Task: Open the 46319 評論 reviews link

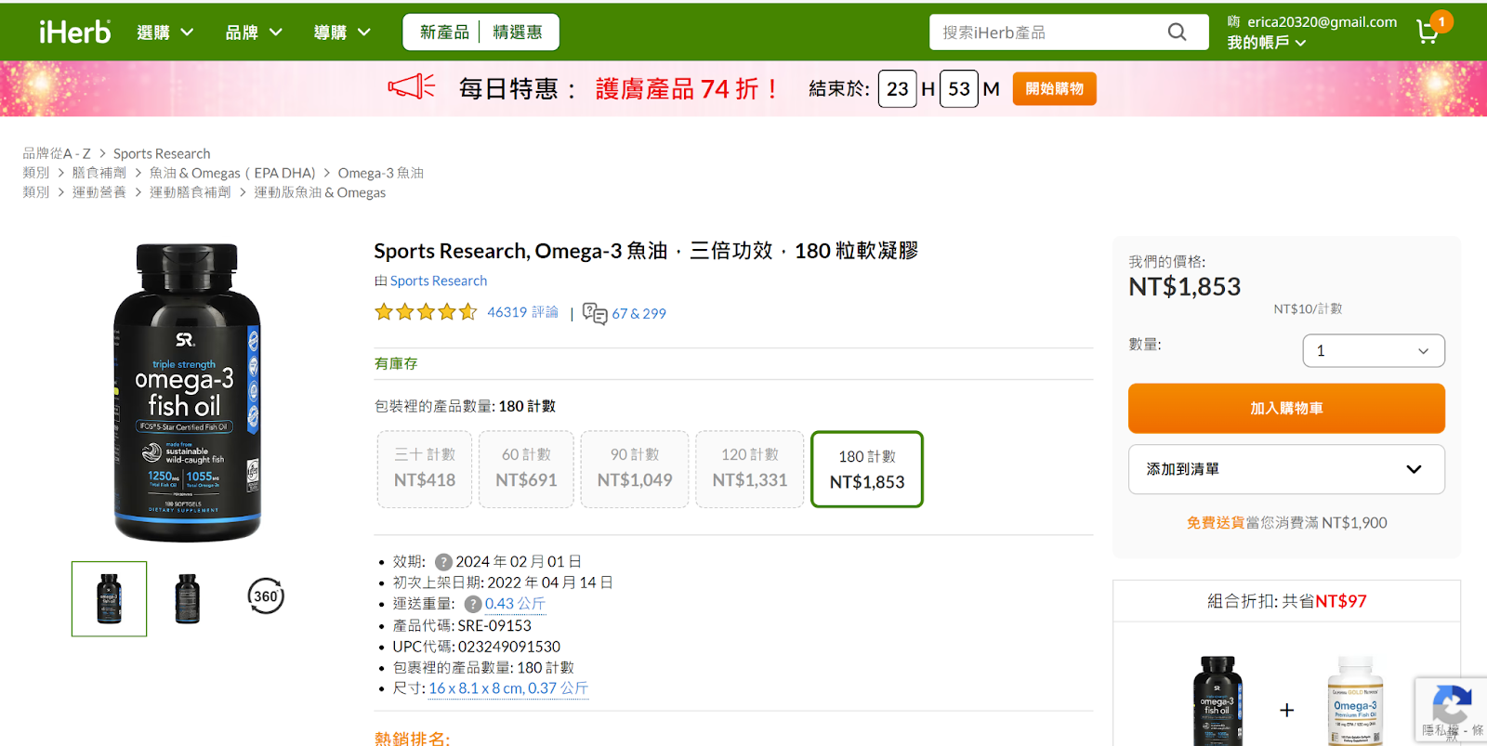Action: coord(522,312)
